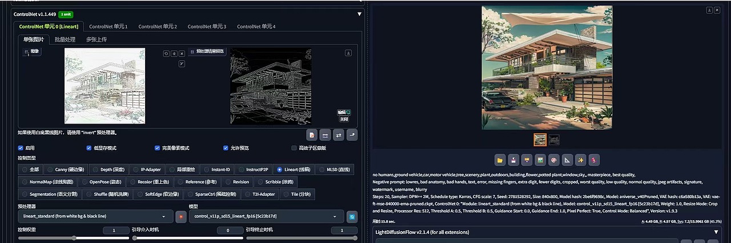Click the control weight value field
731x243 pixels.
click(117, 230)
